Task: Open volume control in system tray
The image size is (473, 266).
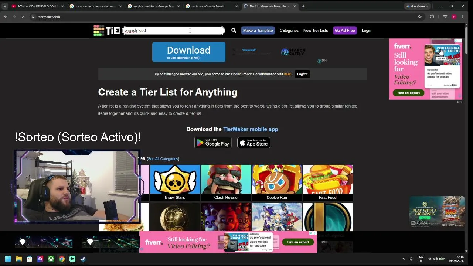Action: pos(435,259)
